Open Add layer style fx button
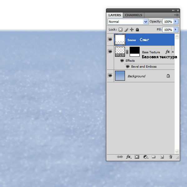This screenshot has width=187, height=187. (128, 157)
